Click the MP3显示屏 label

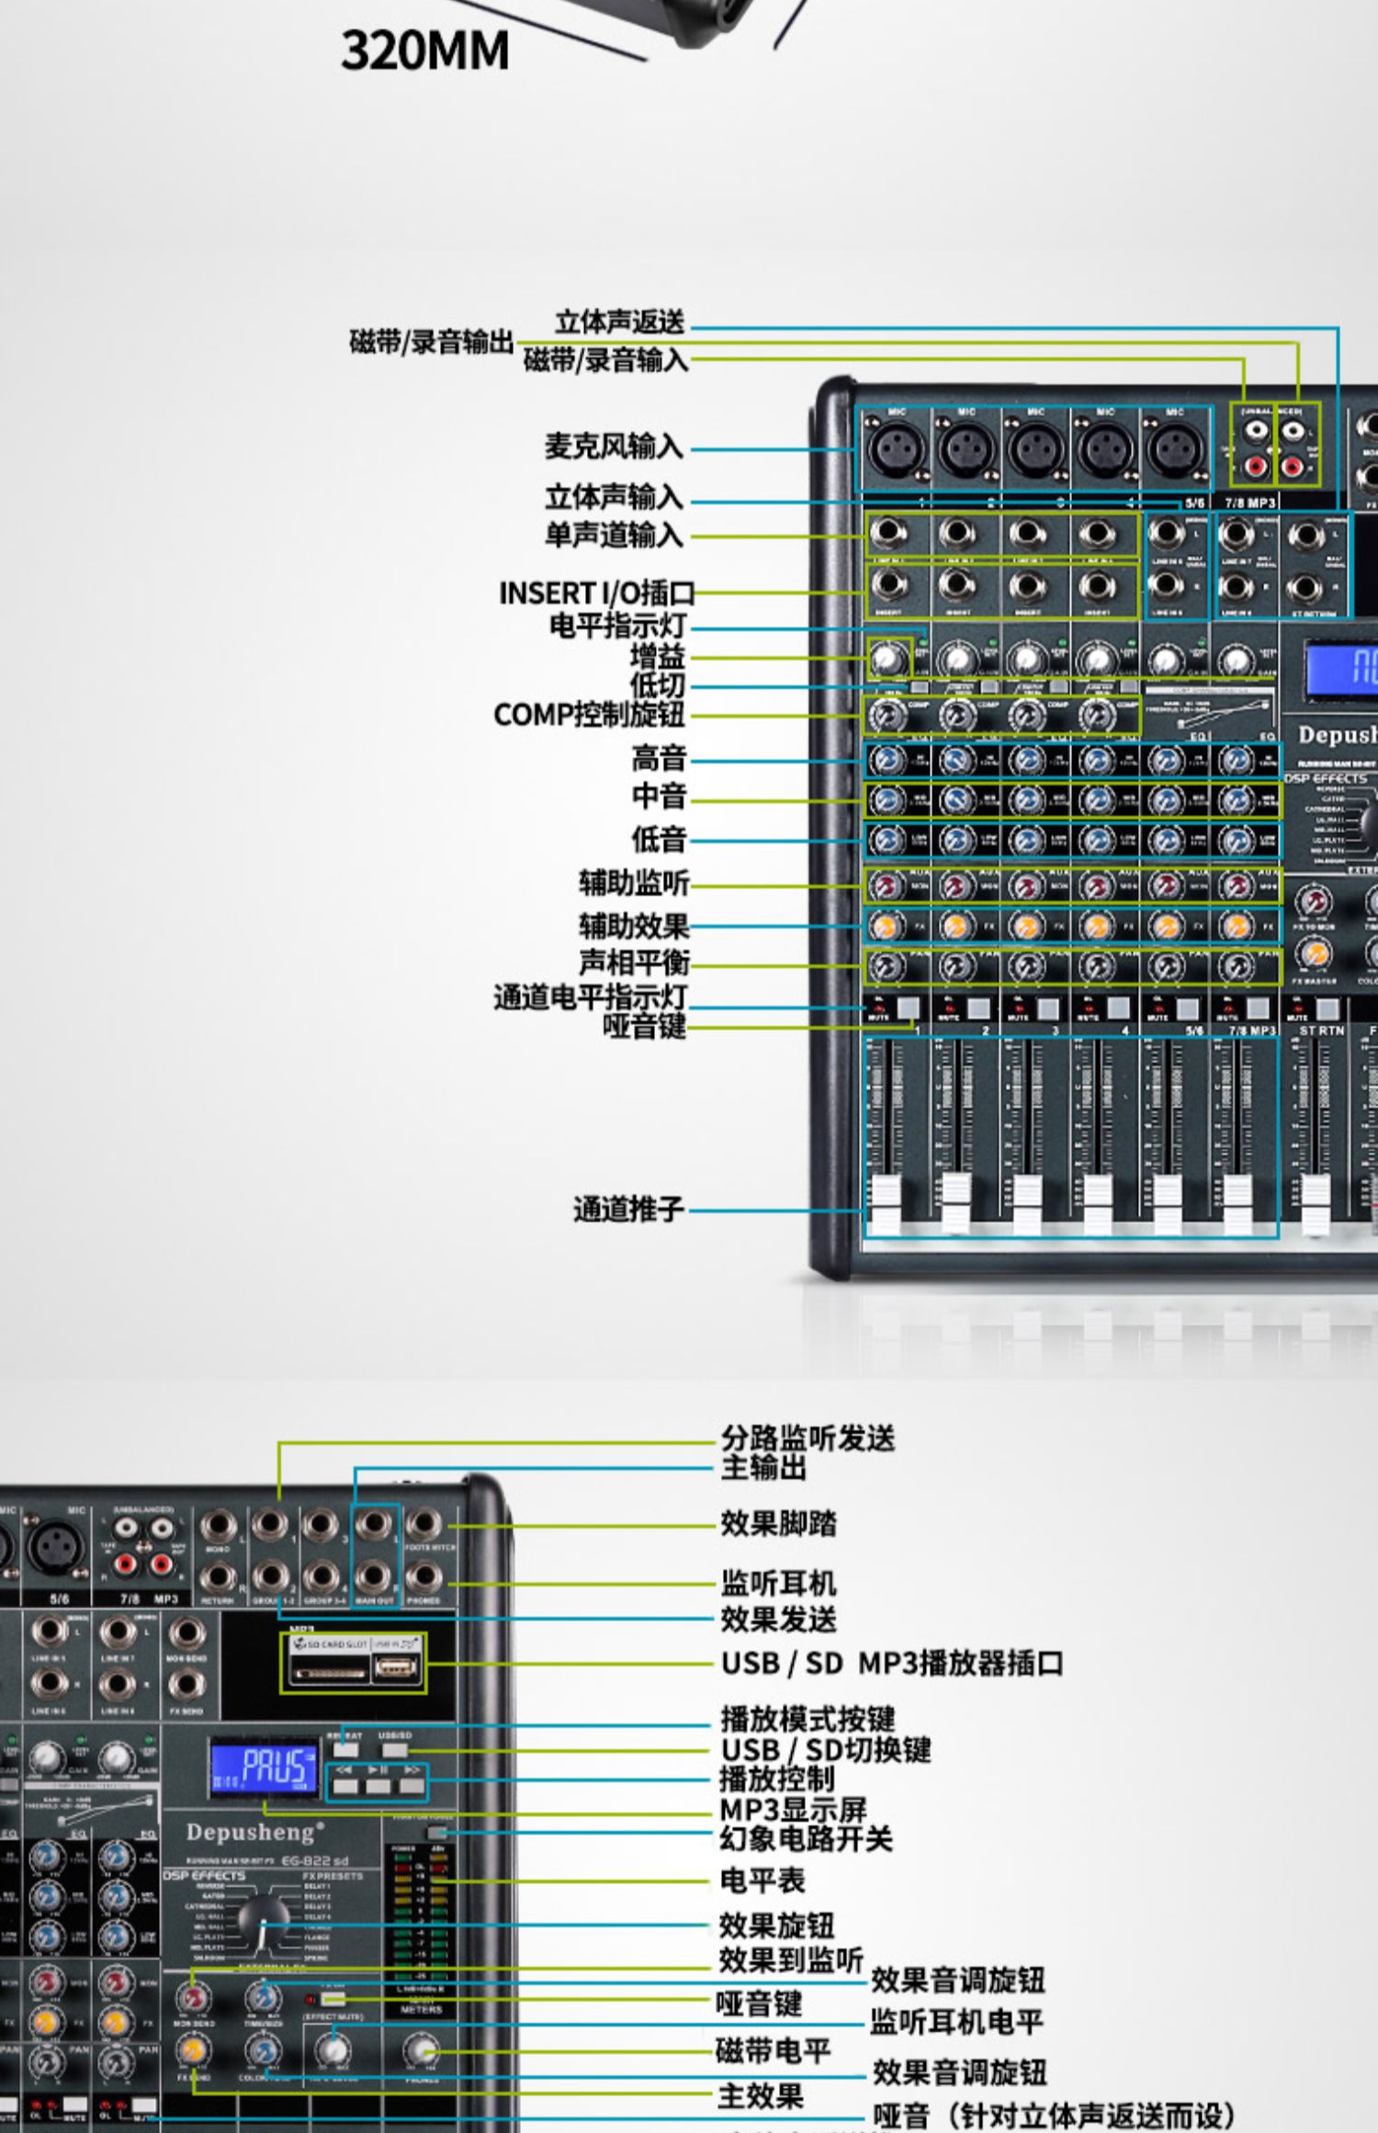click(794, 1811)
